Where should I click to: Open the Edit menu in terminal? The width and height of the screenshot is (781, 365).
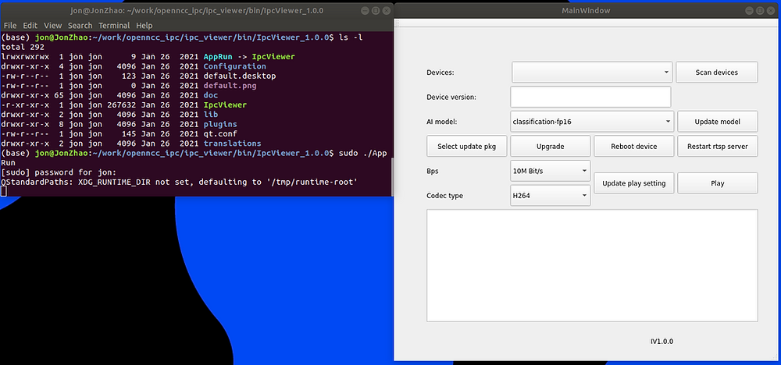tap(30, 26)
